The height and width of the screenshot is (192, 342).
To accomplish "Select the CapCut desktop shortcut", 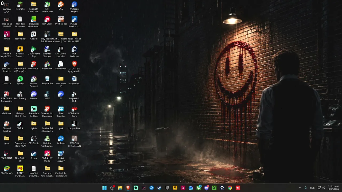I will point(34,36).
